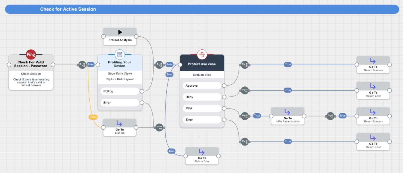Select Error output of Protect use case
403x173 pixels.
(x=202, y=120)
